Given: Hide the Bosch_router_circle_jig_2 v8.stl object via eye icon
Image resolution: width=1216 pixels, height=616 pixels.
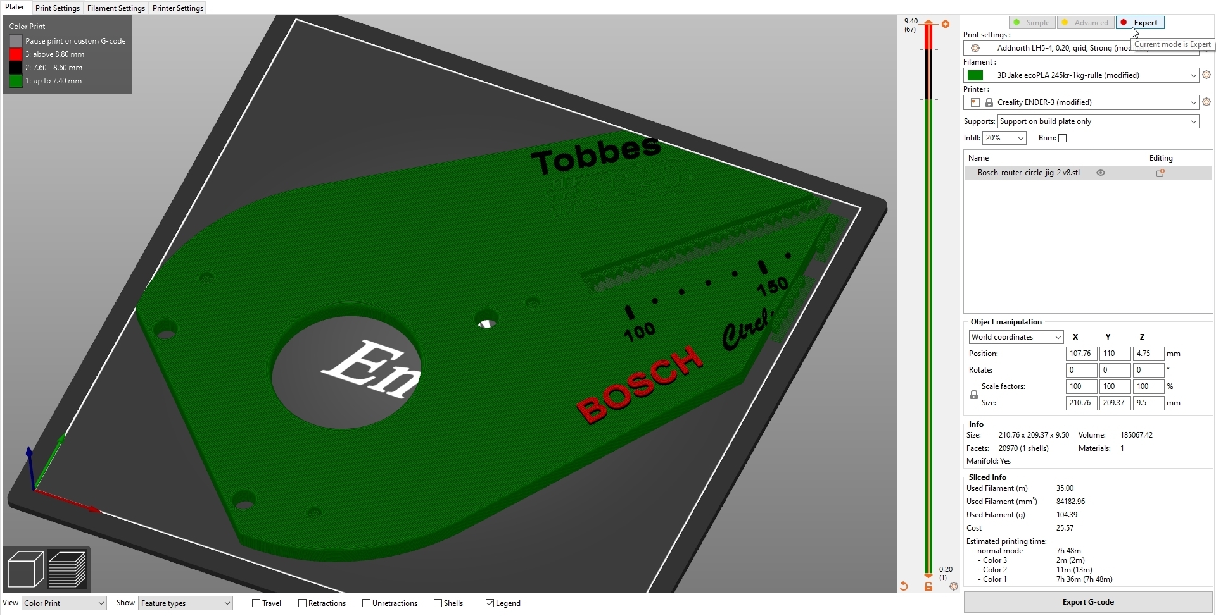Looking at the screenshot, I should click(1101, 173).
